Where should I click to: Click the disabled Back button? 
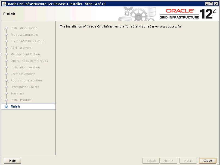[151, 161]
